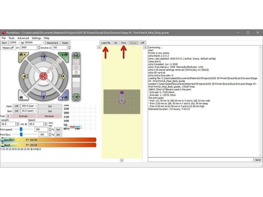The image size is (263, 197).
Task: Open hotend temperature 200.0 dropdown
Action: (x=29, y=106)
